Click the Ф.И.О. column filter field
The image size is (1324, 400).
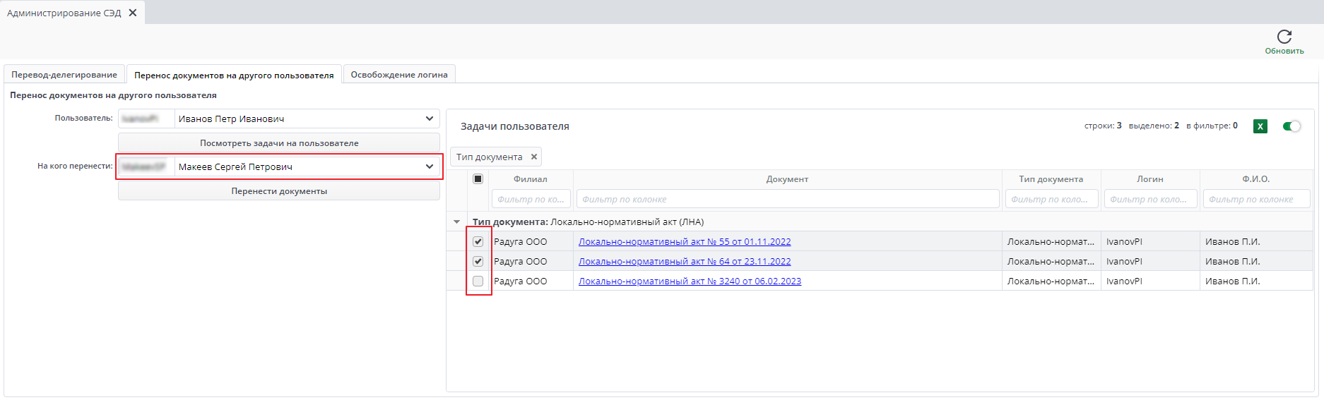click(1256, 199)
